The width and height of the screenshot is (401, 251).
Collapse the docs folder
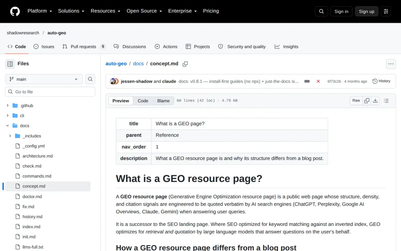click(x=7, y=125)
